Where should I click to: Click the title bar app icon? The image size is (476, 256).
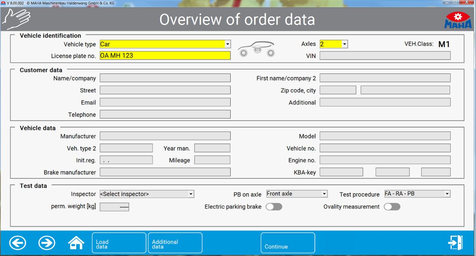pyautogui.click(x=3, y=3)
